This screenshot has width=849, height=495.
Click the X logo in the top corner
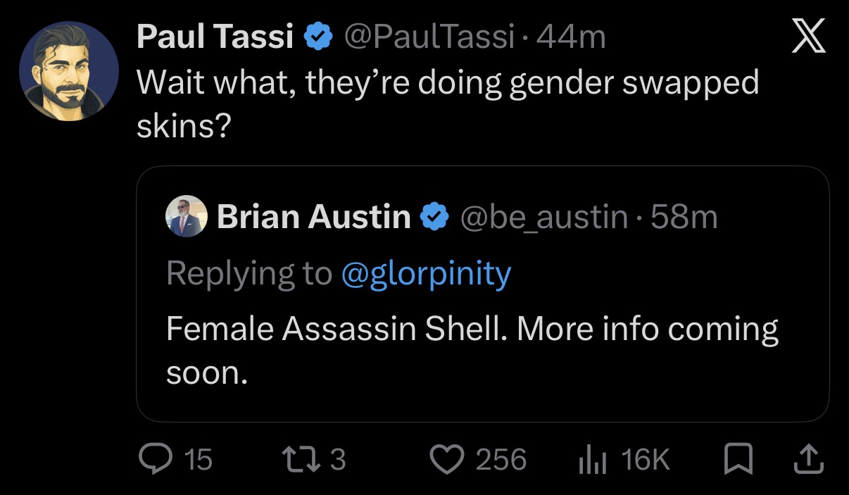(x=808, y=37)
